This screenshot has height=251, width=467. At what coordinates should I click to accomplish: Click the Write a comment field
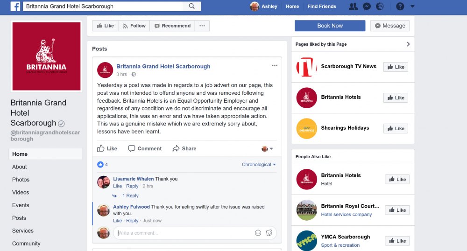195,233
